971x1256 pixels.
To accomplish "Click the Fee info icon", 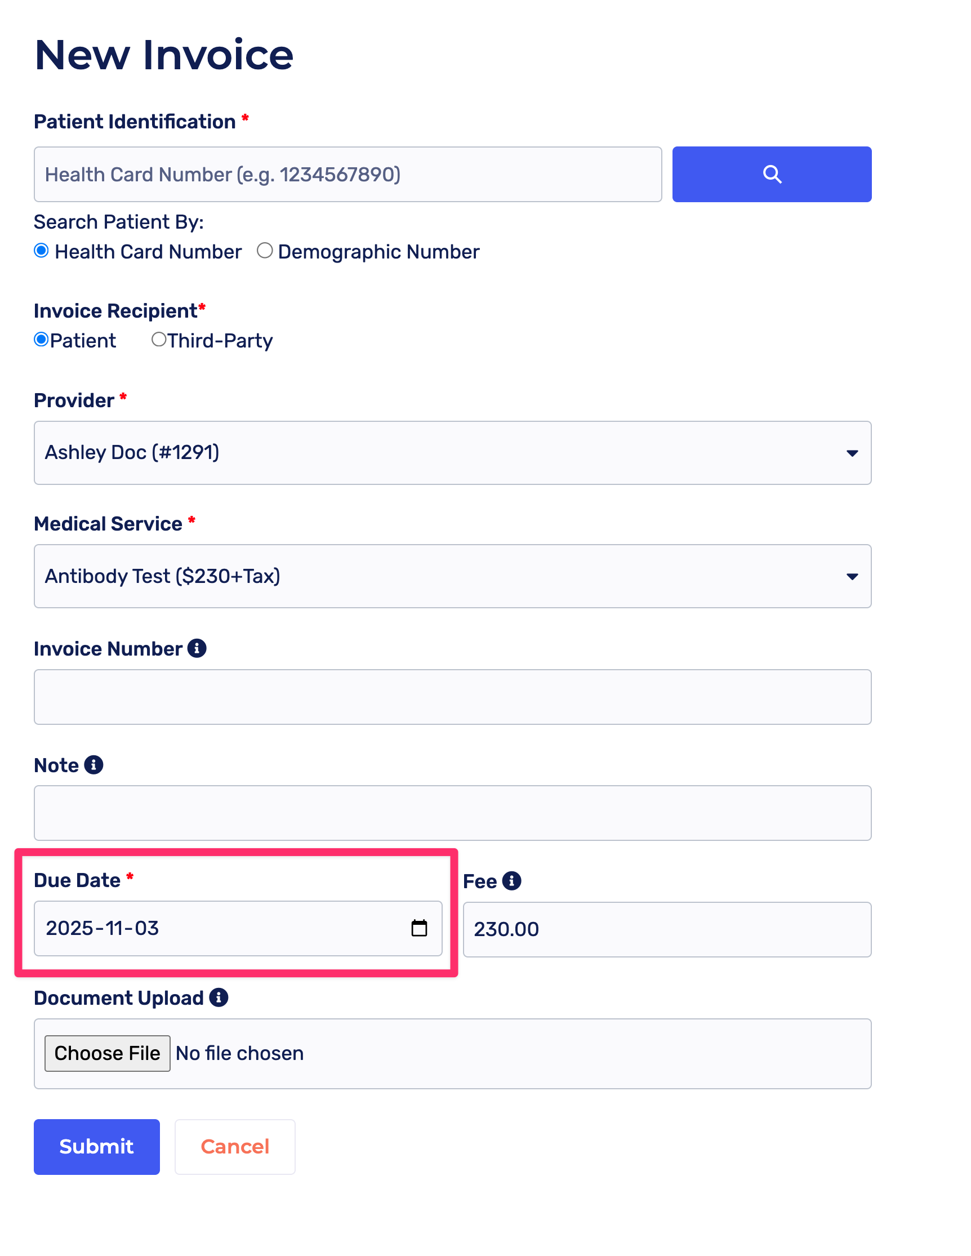I will (x=511, y=880).
